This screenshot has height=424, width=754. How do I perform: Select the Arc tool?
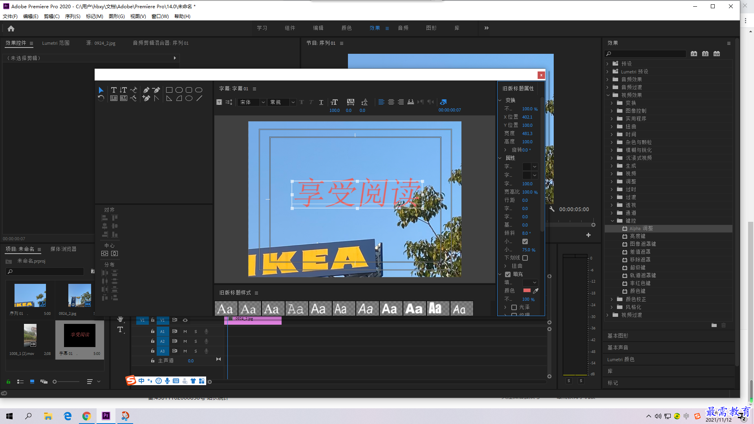[179, 98]
